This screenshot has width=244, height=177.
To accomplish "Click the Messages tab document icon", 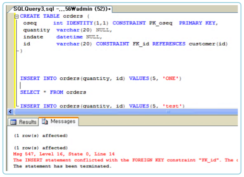I will tap(45, 121).
